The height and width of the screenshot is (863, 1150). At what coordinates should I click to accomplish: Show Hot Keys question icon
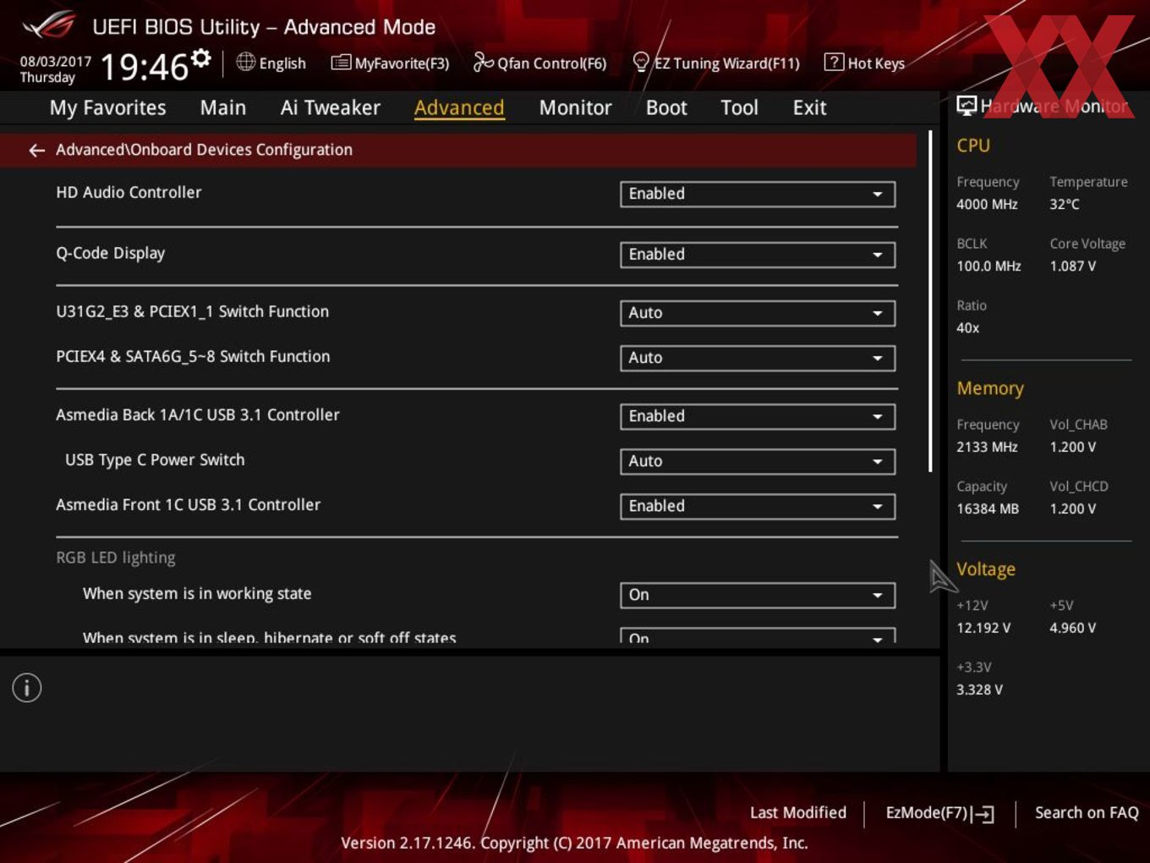(834, 62)
